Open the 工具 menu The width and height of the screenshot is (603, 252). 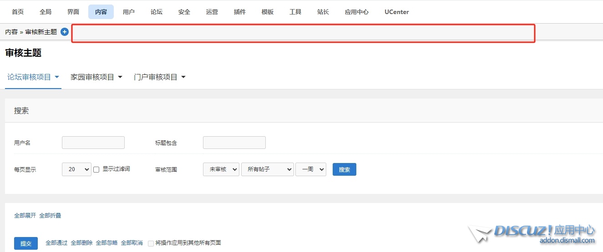295,12
